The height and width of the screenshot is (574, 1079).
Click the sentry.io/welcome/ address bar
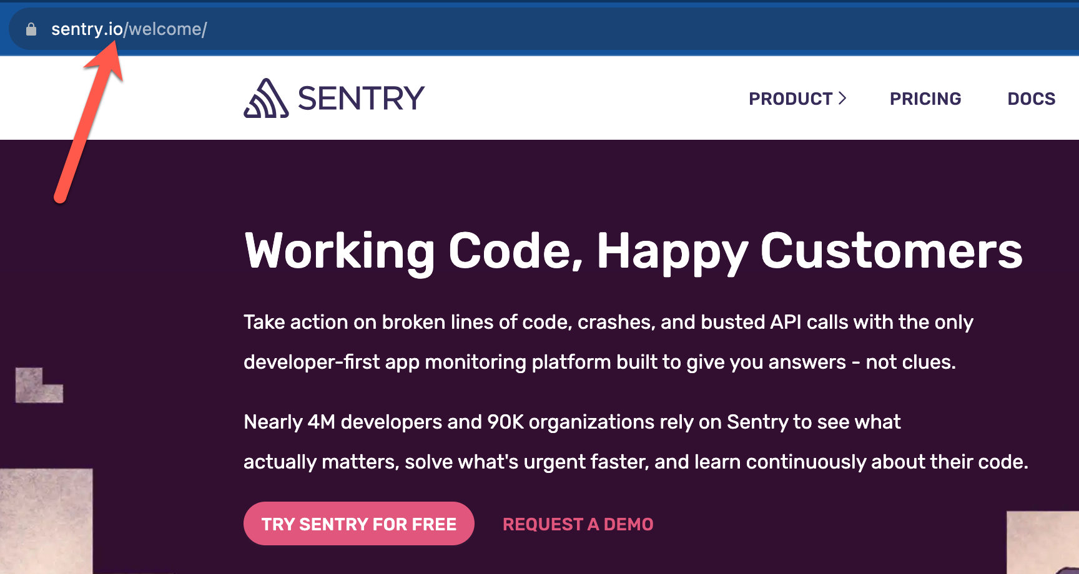543,29
